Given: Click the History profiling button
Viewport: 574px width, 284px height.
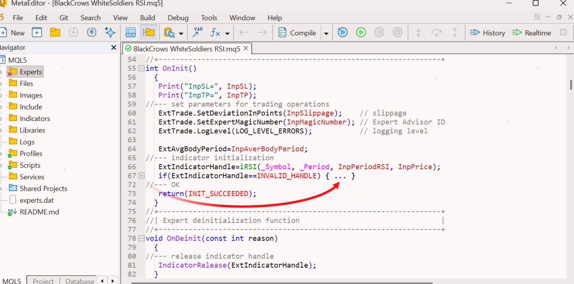Looking at the screenshot, I should click(487, 33).
